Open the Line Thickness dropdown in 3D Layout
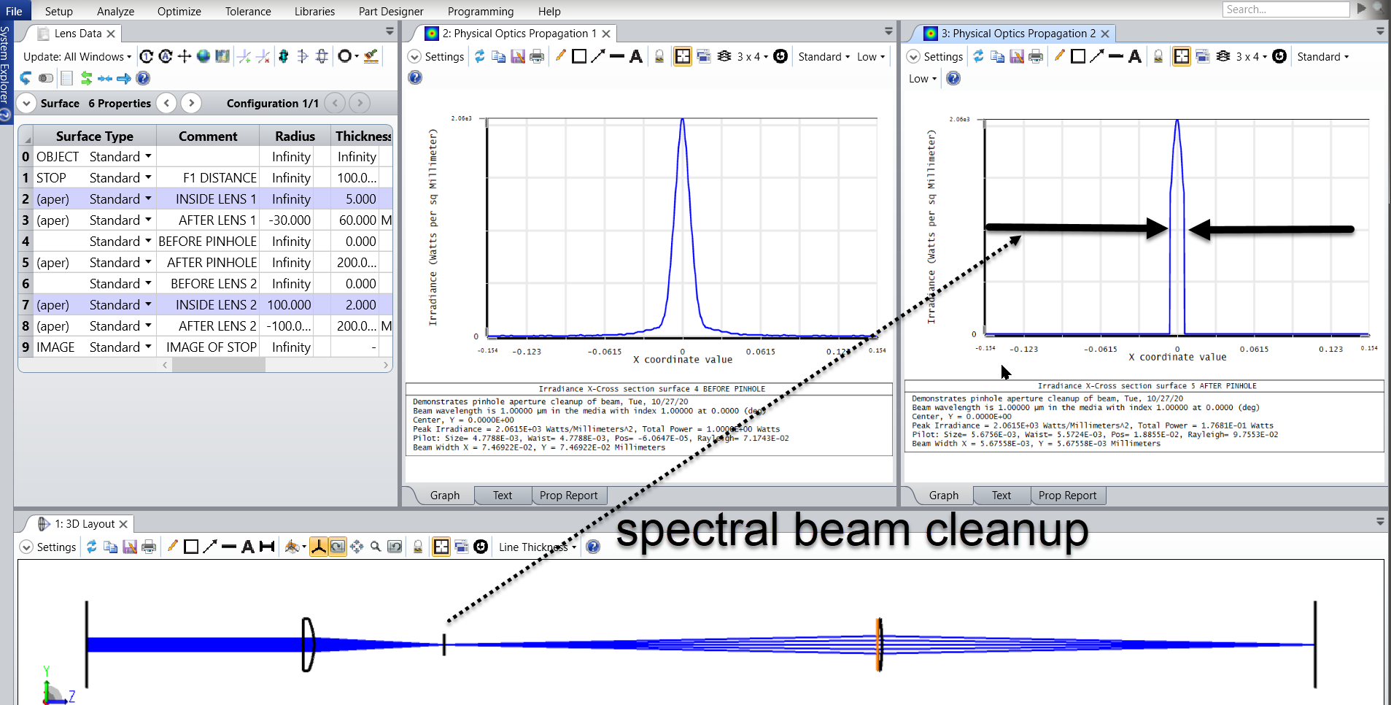 click(x=538, y=547)
